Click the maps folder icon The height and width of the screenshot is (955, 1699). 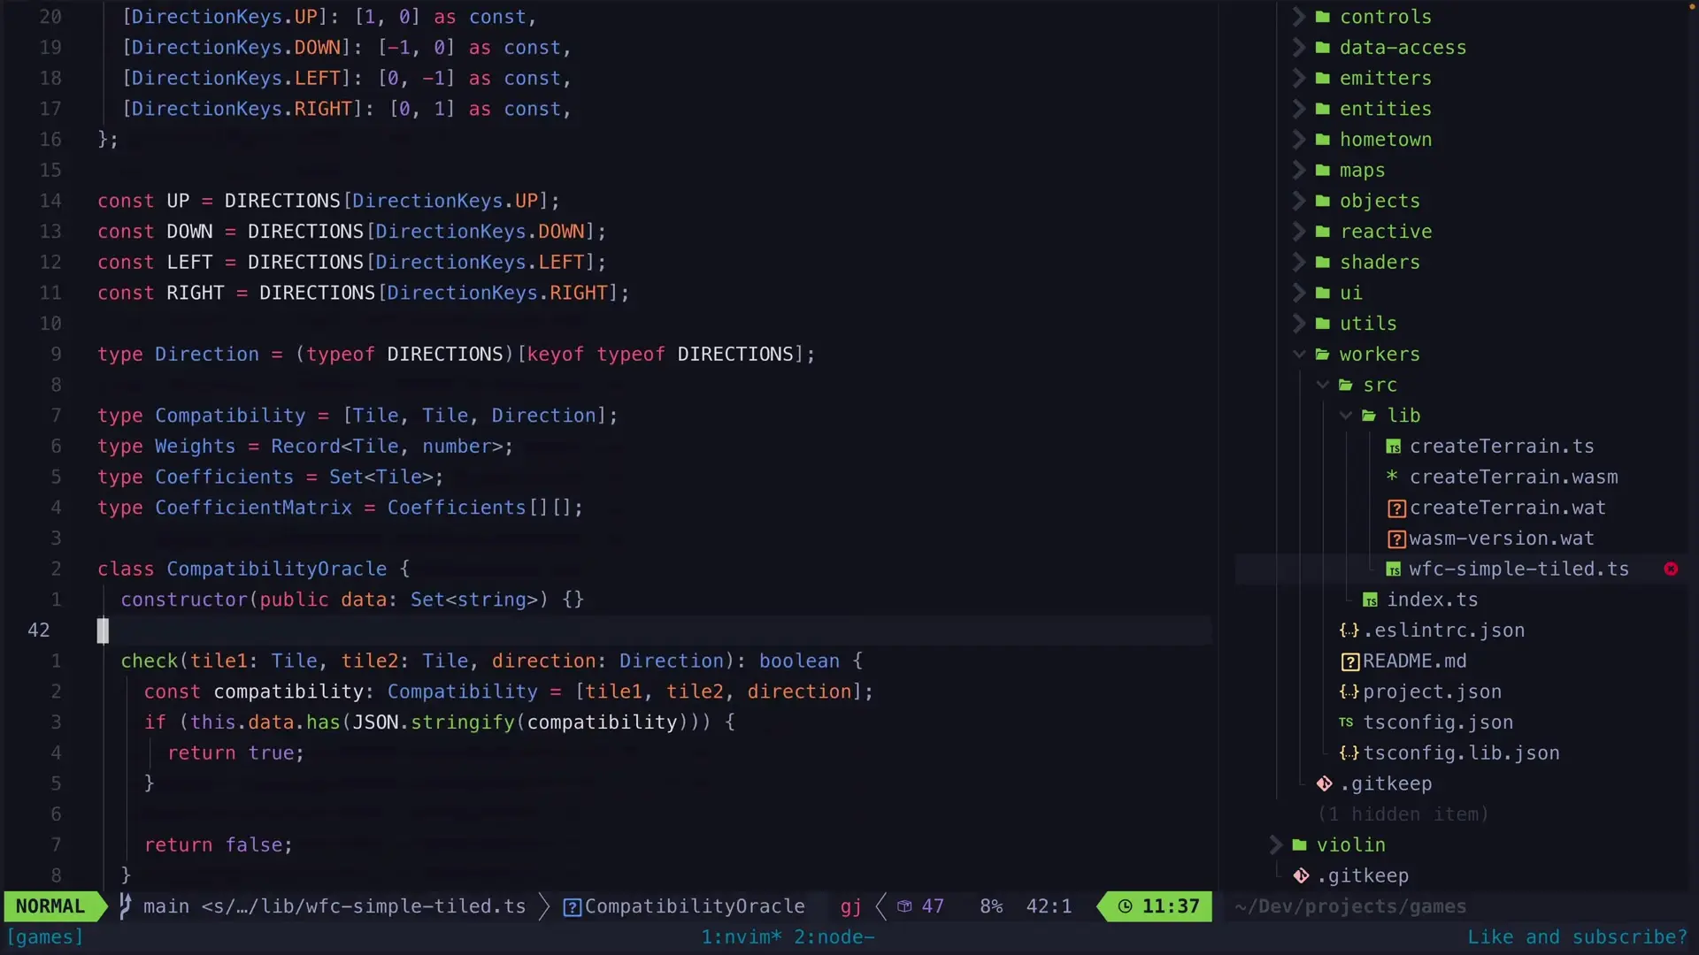[x=1322, y=170]
